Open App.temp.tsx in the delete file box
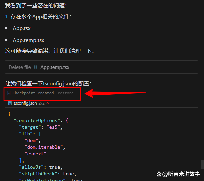This screenshot has width=204, height=181. point(55,67)
